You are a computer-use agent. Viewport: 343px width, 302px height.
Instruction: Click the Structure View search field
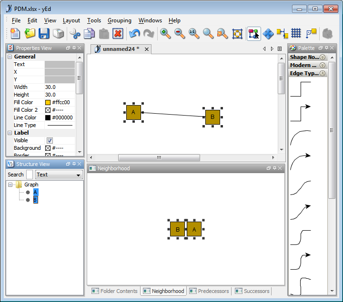30,175
